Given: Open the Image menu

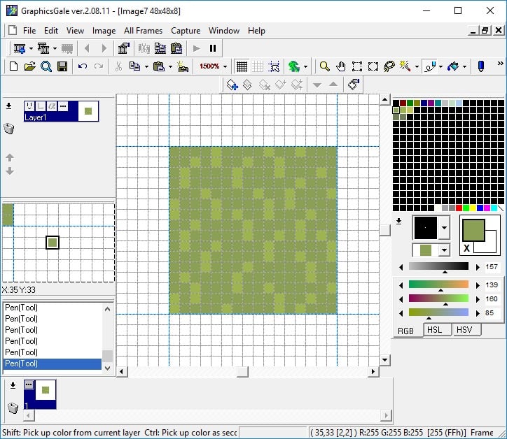Looking at the screenshot, I should coord(104,31).
